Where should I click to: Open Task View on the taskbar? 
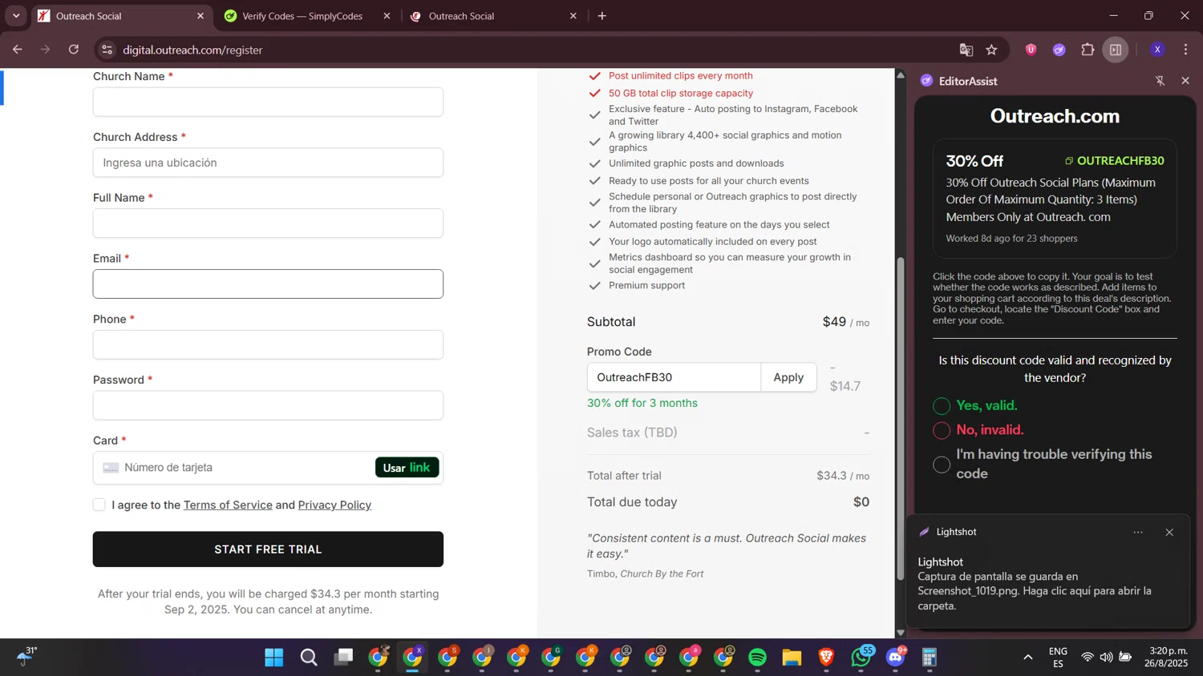(x=344, y=658)
